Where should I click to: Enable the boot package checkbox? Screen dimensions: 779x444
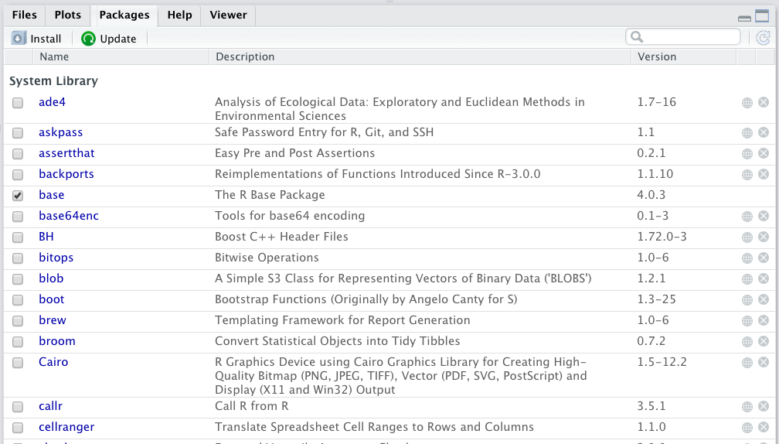pyautogui.click(x=18, y=300)
